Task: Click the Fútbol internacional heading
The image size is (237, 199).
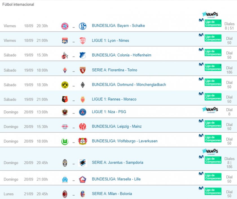Action: pos(18,5)
